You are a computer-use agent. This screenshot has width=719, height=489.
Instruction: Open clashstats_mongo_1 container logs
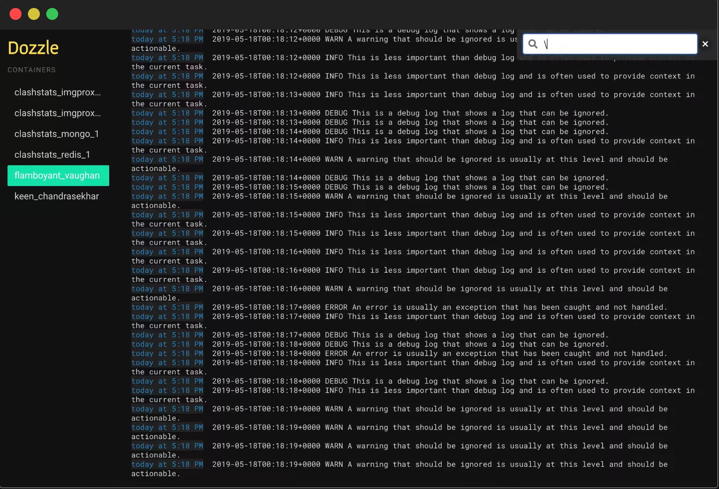(57, 134)
